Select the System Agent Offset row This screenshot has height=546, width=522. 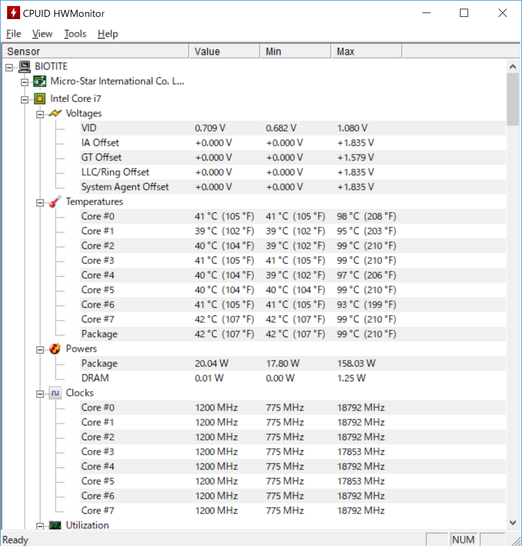[x=292, y=187]
